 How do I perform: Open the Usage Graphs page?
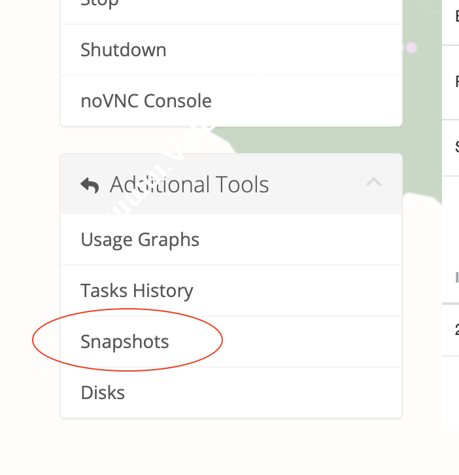tap(140, 239)
